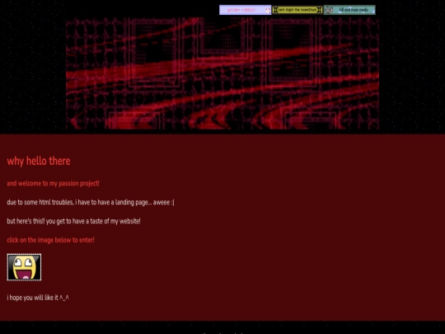Click the "due to some html troubles" line
The height and width of the screenshot is (334, 445).
91,202
